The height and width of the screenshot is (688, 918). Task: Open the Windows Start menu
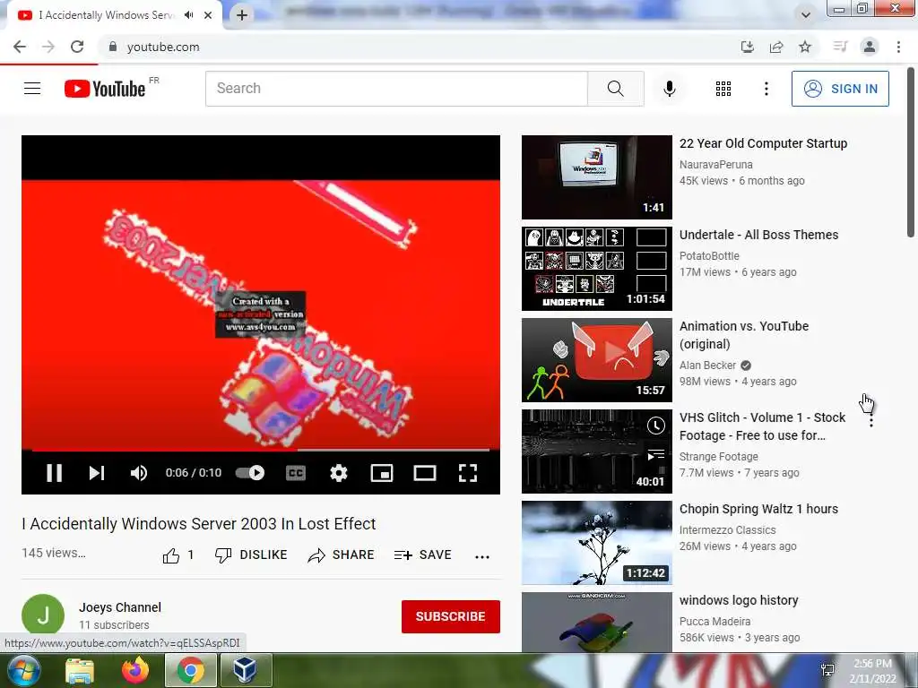tap(22, 670)
